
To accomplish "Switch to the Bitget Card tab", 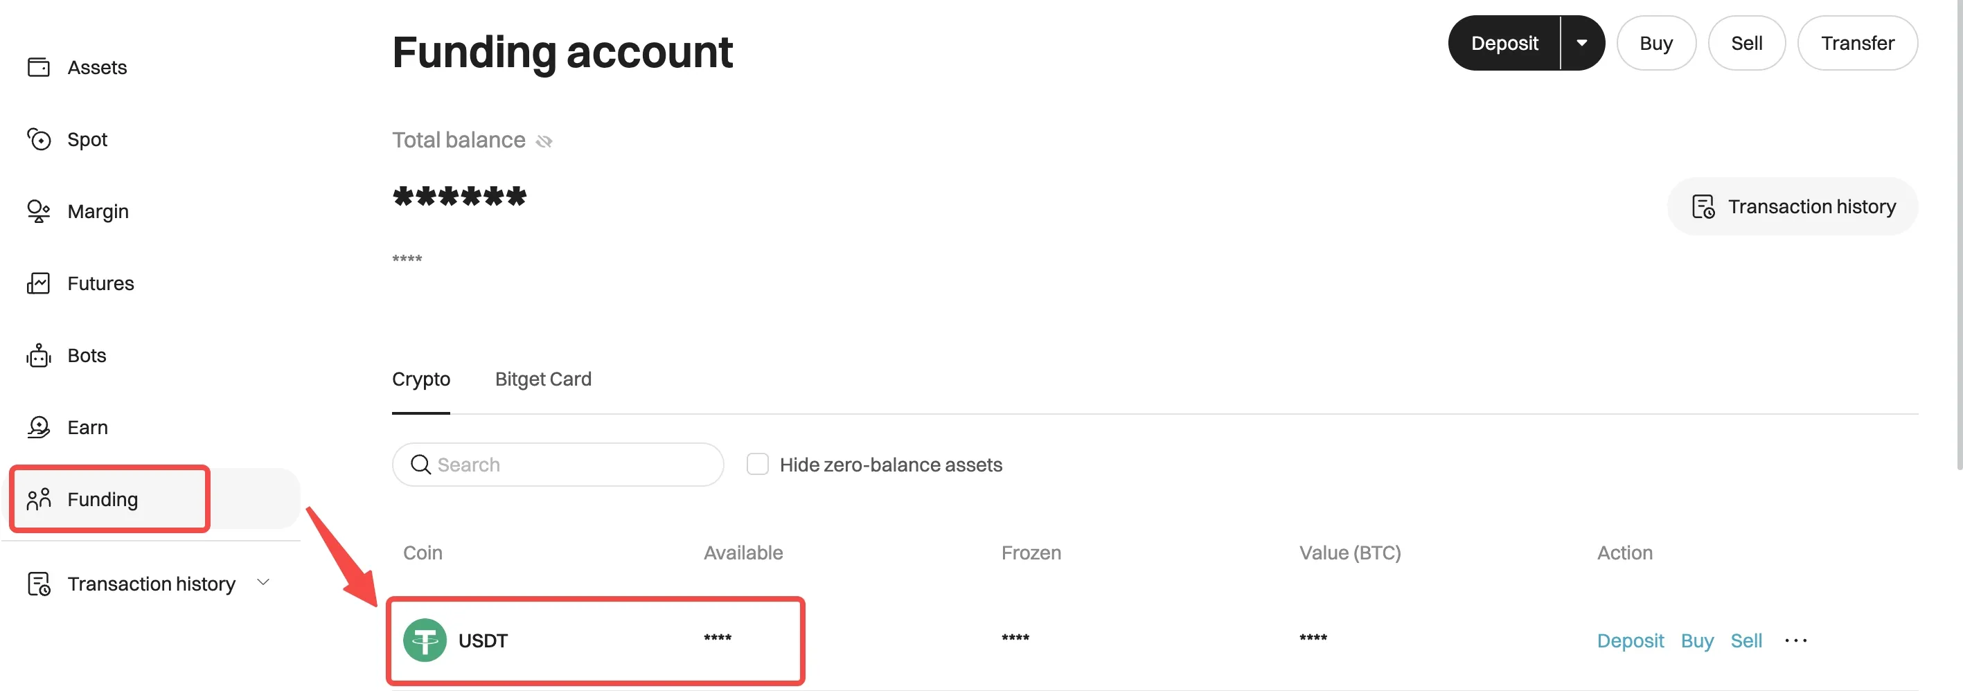I will (542, 379).
